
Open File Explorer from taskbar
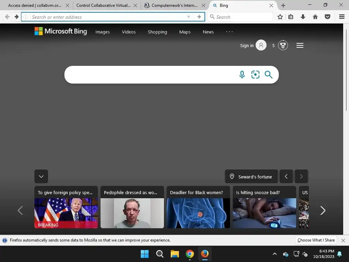[x=175, y=254]
